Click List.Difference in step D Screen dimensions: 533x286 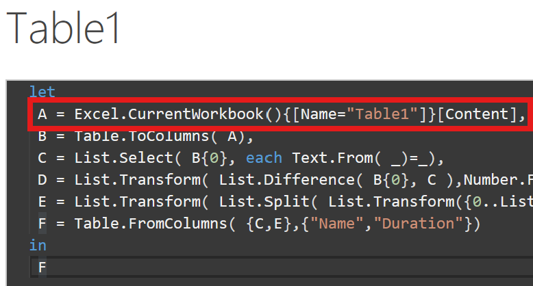[x=286, y=180]
